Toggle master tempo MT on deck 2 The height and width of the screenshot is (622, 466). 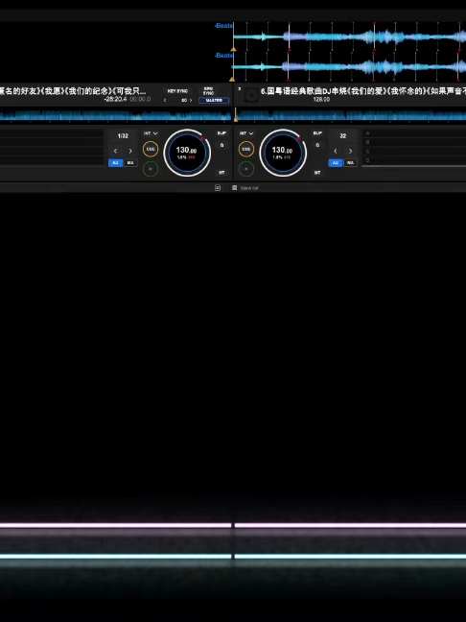(317, 173)
